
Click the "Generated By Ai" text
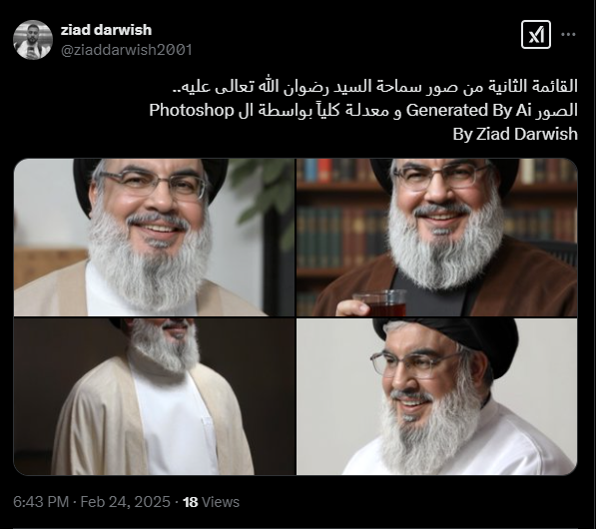[468, 110]
